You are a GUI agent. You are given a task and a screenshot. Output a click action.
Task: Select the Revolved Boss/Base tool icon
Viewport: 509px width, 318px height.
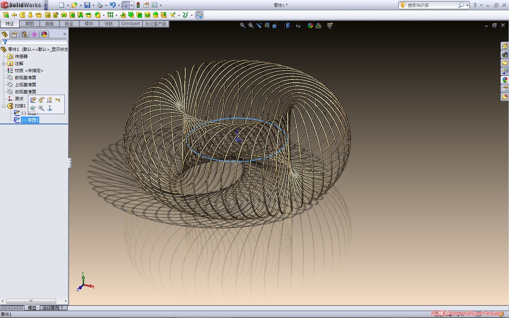pos(14,15)
